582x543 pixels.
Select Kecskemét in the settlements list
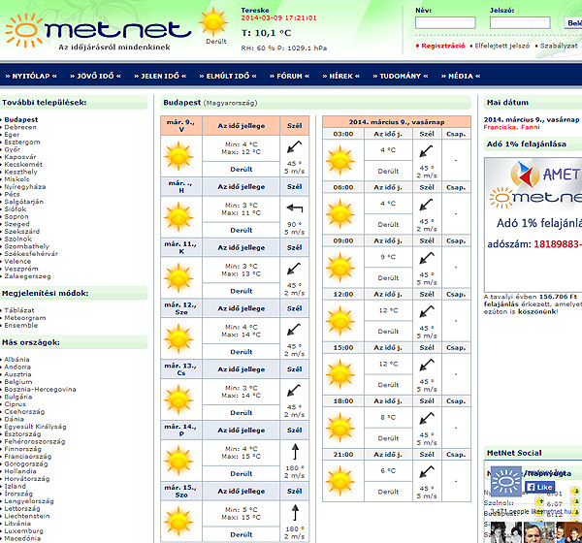[x=23, y=164]
